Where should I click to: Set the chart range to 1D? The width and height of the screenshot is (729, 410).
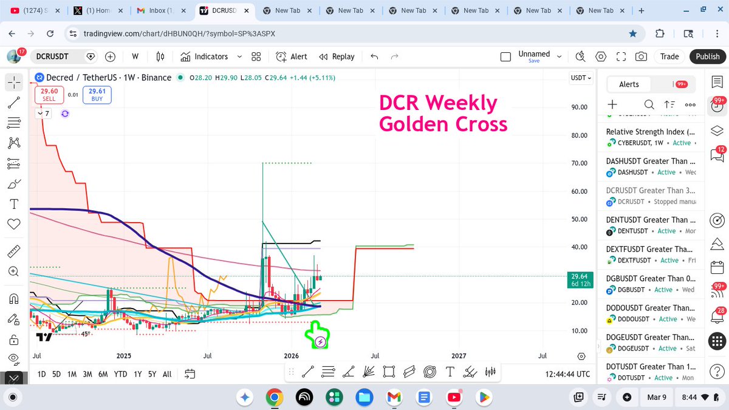point(41,374)
